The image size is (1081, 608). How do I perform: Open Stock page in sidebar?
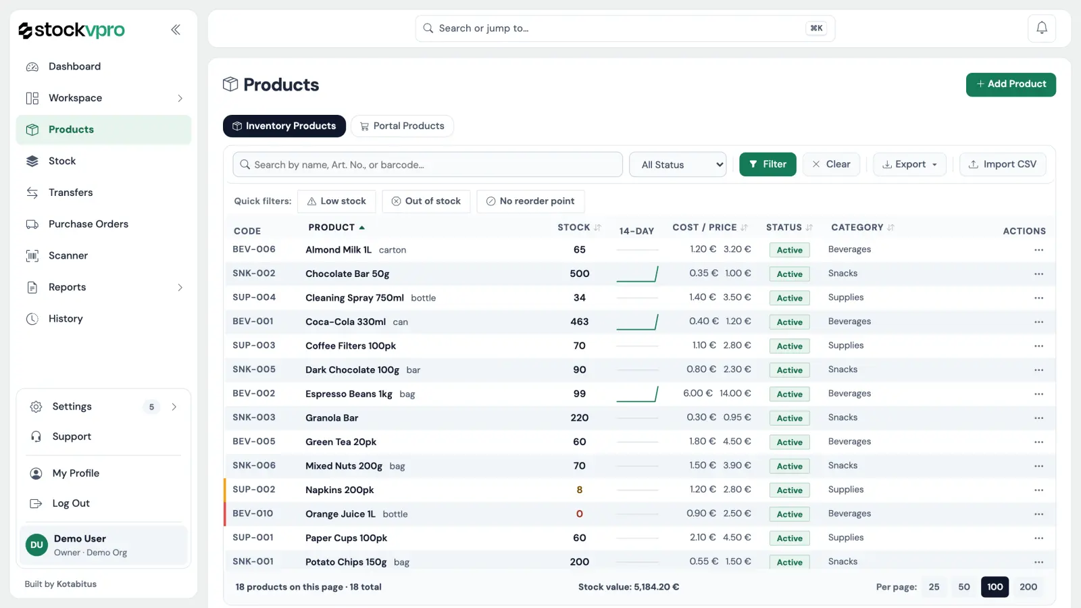[103, 161]
